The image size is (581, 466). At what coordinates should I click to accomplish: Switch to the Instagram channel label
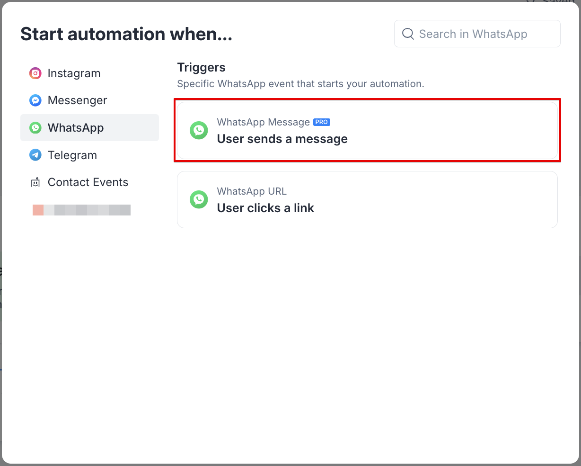point(74,73)
